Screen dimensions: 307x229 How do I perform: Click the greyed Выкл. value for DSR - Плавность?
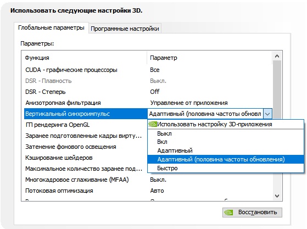pos(158,81)
